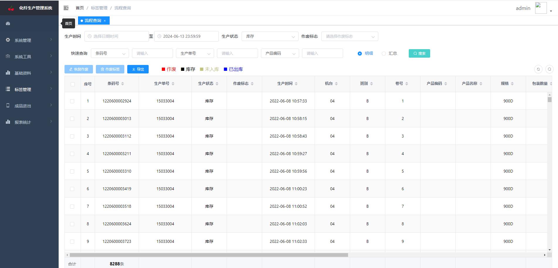This screenshot has width=558, height=268.
Task: Open the 标签管理 sidebar menu
Action: pyautogui.click(x=29, y=89)
